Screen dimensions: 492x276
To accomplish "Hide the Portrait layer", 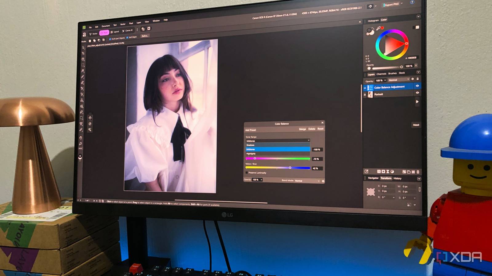I will [417, 93].
